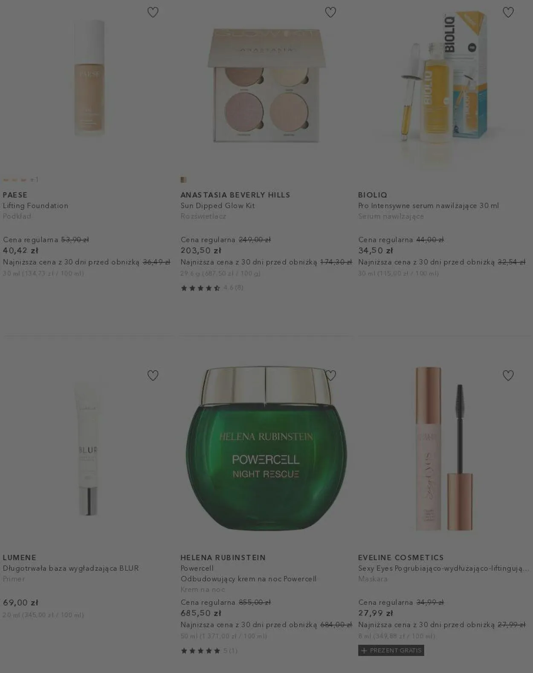Image resolution: width=533 pixels, height=673 pixels.
Task: Choose the Sun Dipped Glow Kit color swatch
Action: [x=183, y=180]
